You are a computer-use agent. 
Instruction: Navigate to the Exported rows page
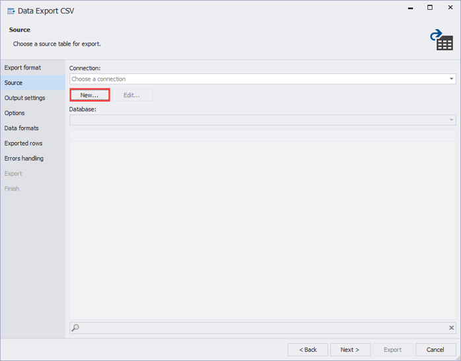pos(23,143)
